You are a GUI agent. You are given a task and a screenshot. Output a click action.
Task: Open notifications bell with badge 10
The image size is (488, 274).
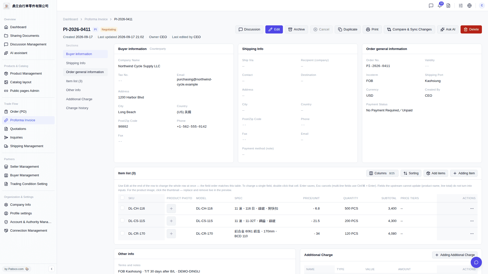pos(440,6)
